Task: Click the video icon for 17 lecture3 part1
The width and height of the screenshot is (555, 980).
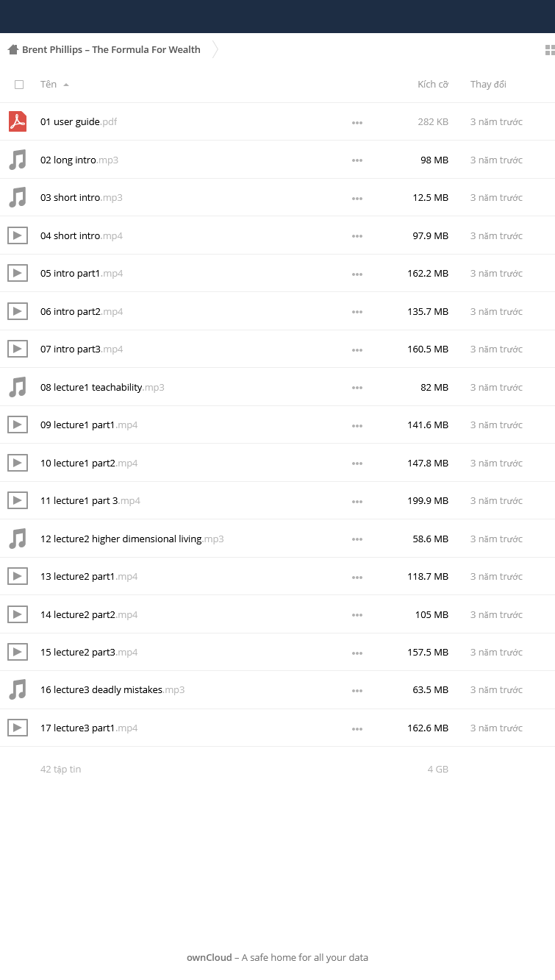Action: pos(18,728)
